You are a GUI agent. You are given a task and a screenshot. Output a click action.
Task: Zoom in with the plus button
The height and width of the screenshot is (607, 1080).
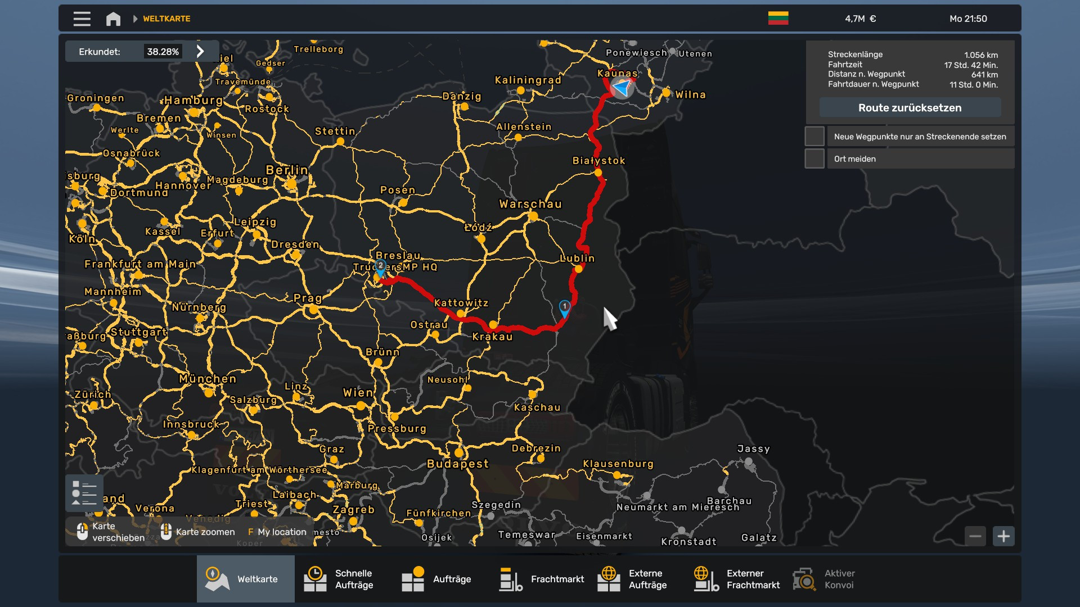pos(1005,536)
